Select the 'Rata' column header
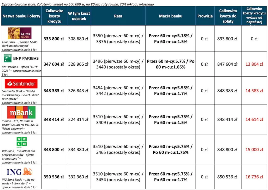 118,16
